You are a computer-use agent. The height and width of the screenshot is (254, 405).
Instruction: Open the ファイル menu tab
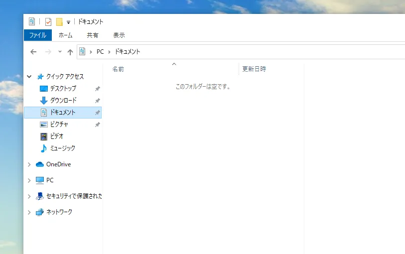tap(37, 35)
